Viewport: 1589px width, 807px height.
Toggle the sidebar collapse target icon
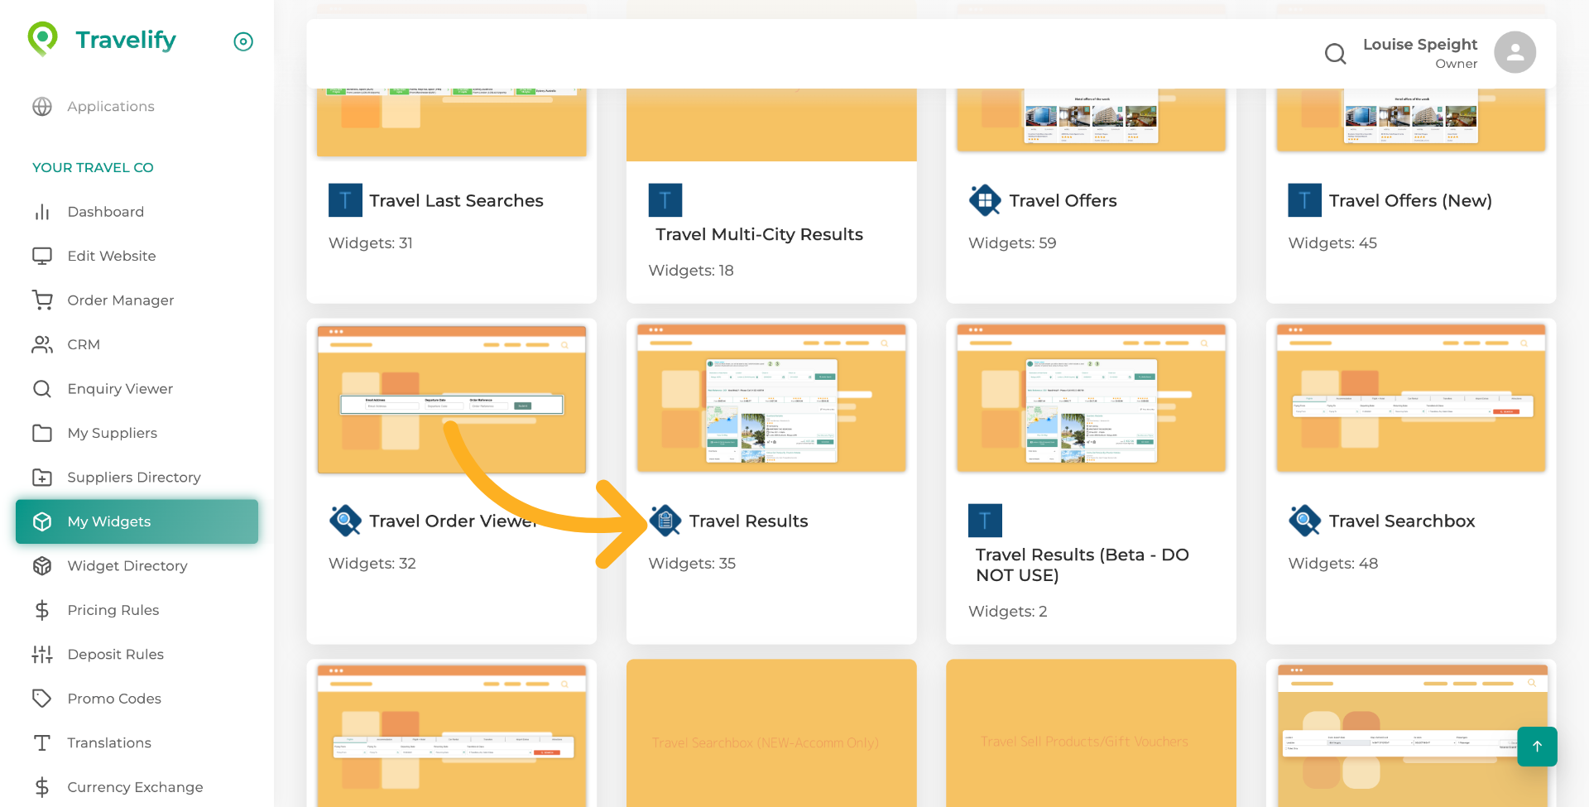point(243,41)
